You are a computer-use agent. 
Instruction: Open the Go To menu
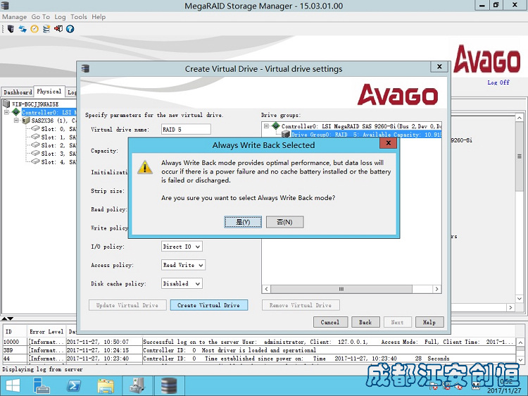[40, 17]
